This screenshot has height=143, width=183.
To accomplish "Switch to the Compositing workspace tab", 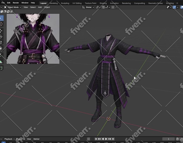I will pos(139,3).
